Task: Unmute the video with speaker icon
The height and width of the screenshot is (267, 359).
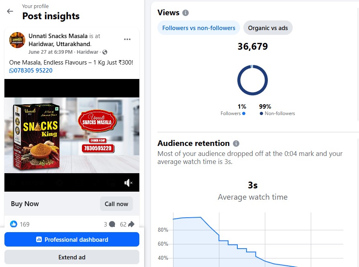Action: (128, 183)
